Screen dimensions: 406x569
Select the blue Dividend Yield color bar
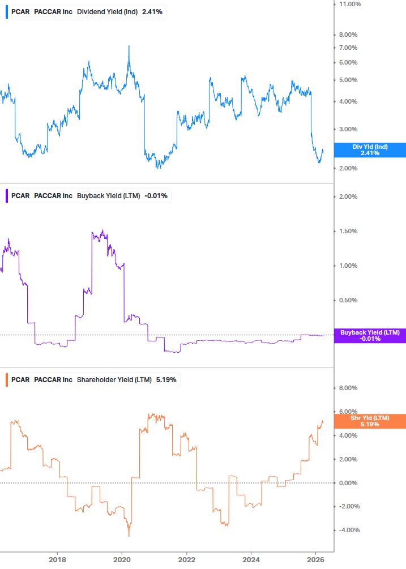pos(7,12)
